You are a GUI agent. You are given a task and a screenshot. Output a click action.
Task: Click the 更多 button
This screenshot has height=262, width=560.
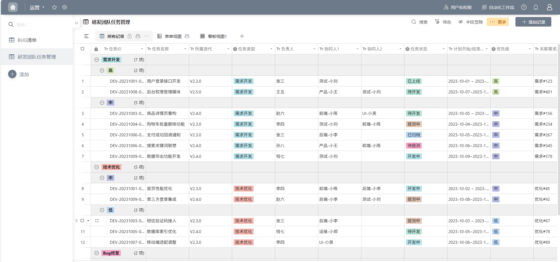tap(498, 22)
